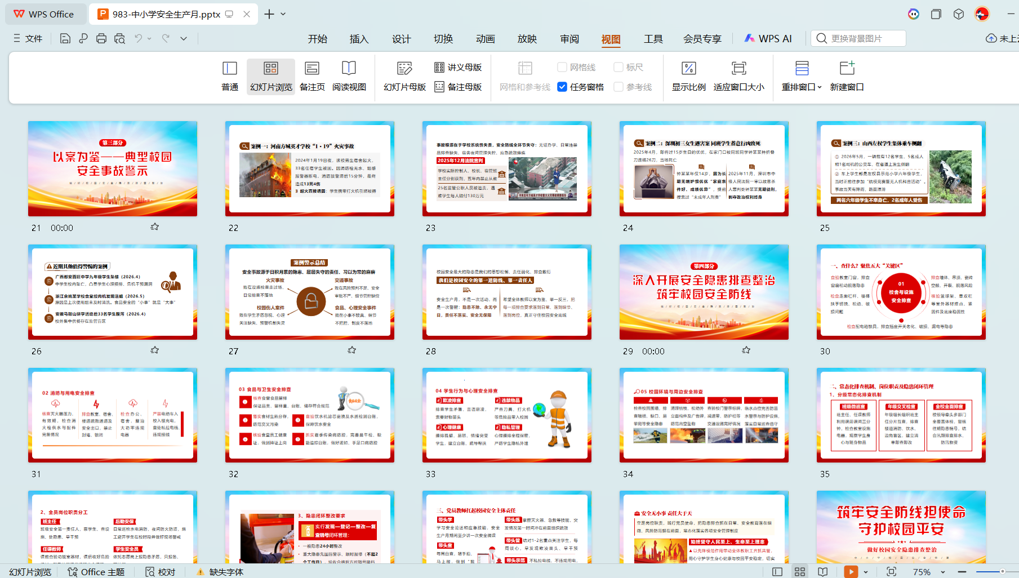The height and width of the screenshot is (578, 1019).
Task: Click Office 主题 theme button in status bar
Action: (x=96, y=572)
